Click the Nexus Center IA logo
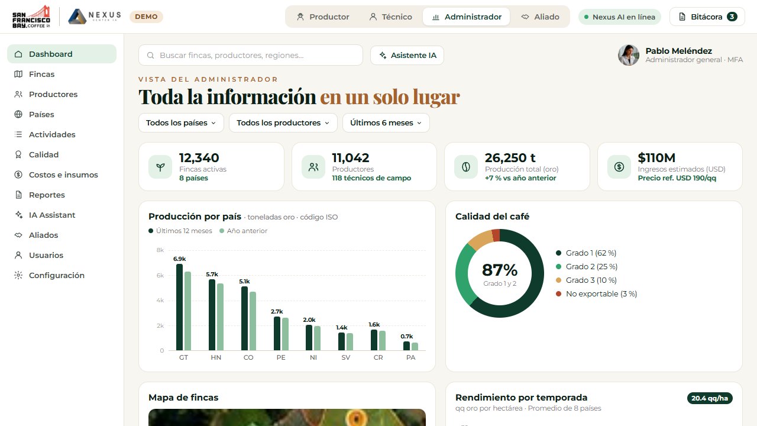This screenshot has width=757, height=426. pyautogui.click(x=95, y=17)
